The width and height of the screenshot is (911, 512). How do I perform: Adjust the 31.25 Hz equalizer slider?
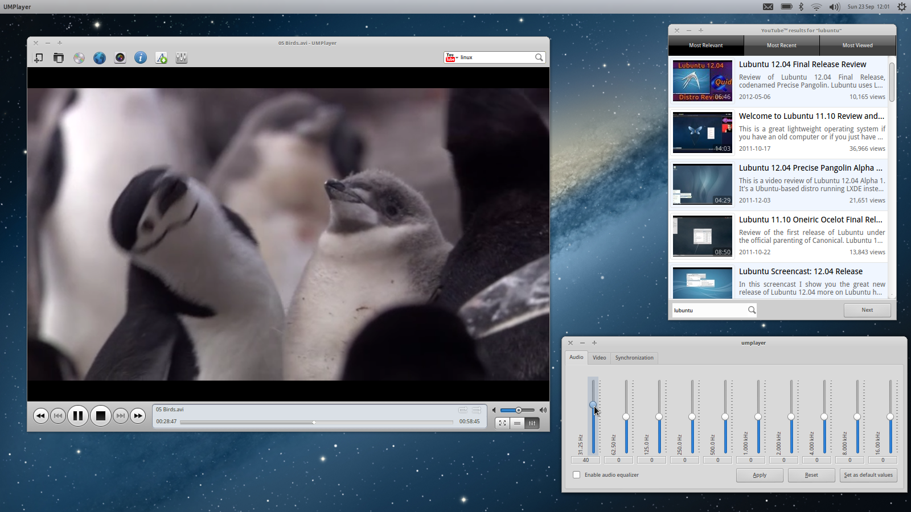(x=593, y=405)
